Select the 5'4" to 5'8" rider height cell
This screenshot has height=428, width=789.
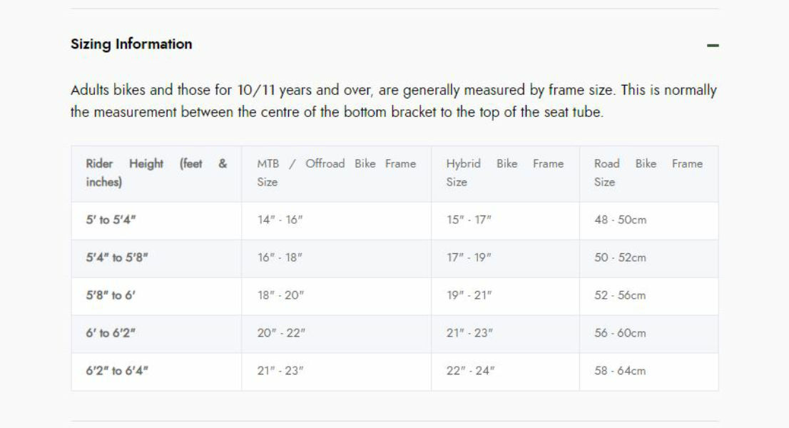(x=117, y=258)
